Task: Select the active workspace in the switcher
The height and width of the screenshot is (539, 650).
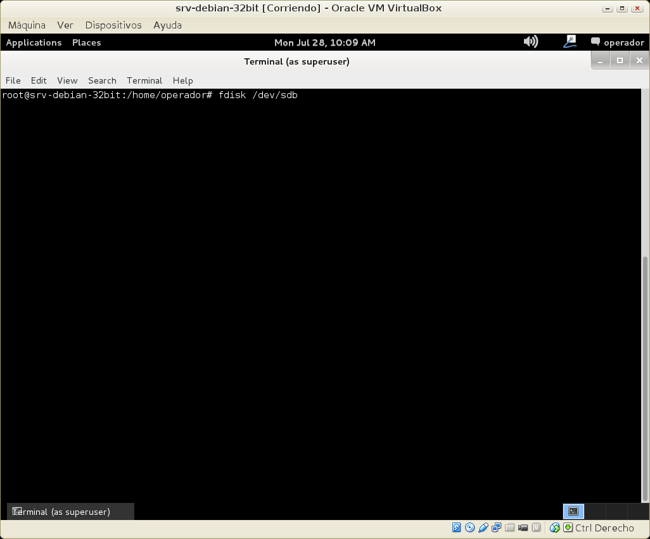Action: pos(573,511)
